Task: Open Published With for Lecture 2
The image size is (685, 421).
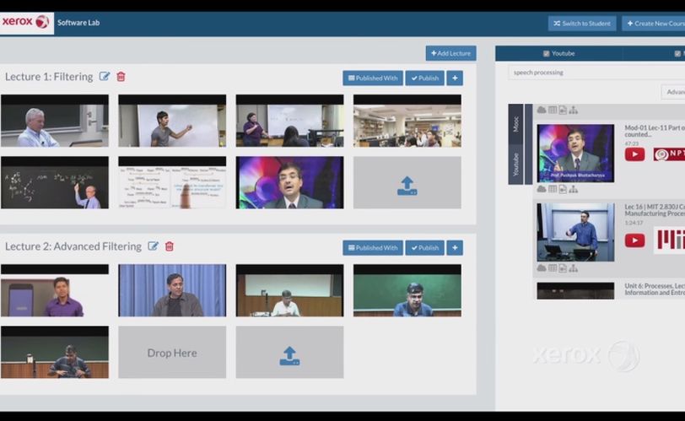Action: pyautogui.click(x=372, y=248)
